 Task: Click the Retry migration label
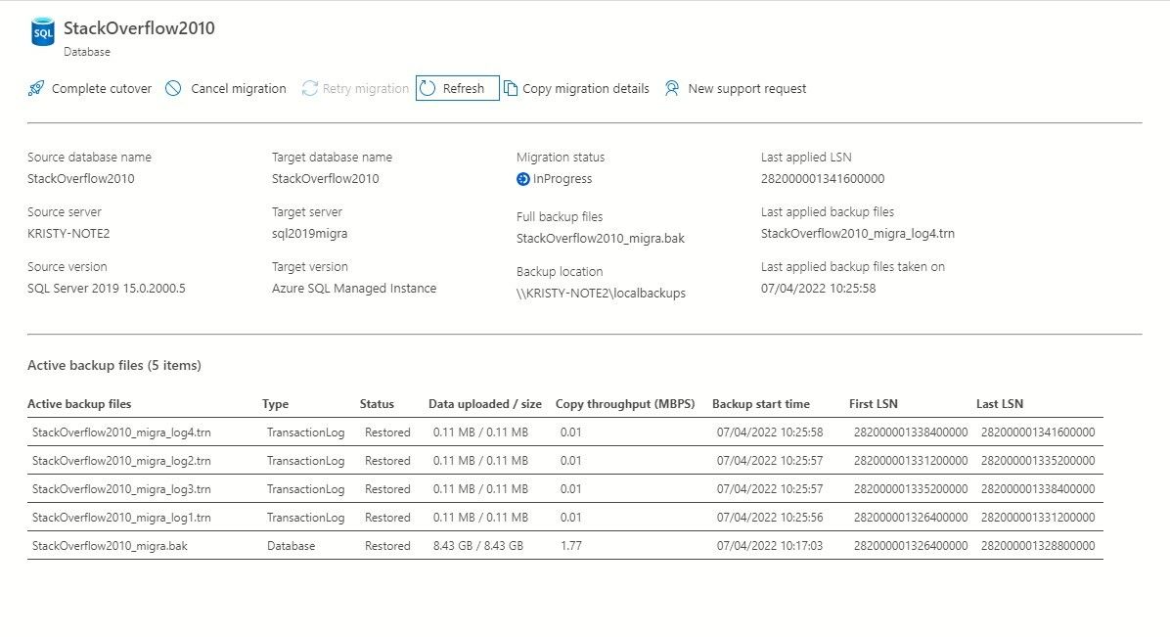point(366,88)
